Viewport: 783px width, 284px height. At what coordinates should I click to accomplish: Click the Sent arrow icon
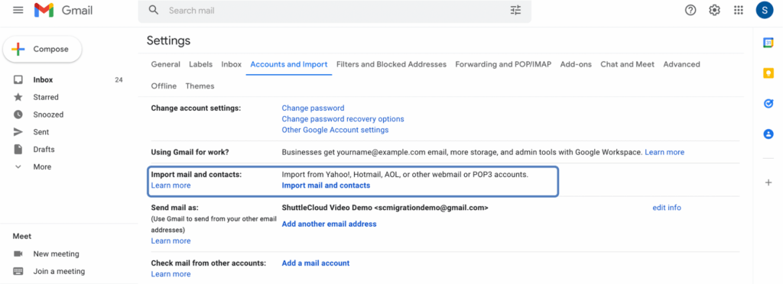(18, 132)
